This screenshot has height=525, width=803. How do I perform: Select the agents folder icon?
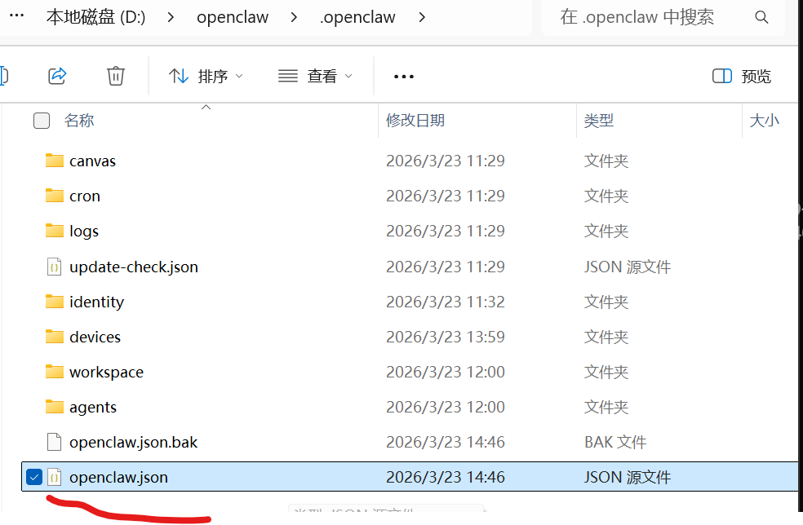(x=55, y=407)
